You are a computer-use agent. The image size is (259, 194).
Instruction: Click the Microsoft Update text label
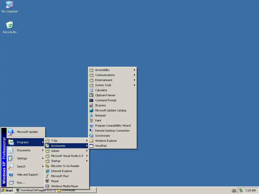tap(27, 132)
